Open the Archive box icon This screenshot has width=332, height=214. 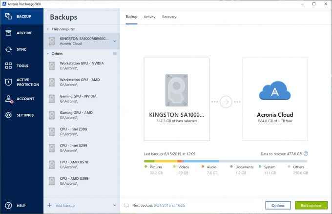(x=8, y=33)
